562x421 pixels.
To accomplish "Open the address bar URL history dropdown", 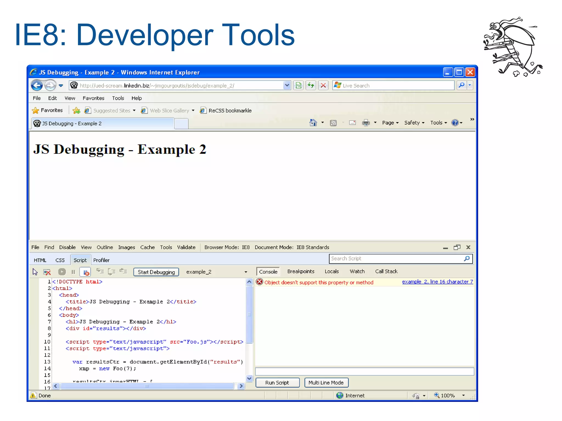I will pos(287,85).
